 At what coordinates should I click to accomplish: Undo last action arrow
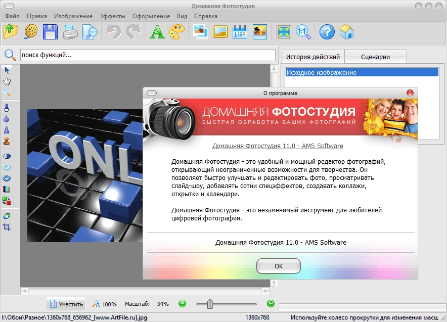point(114,32)
